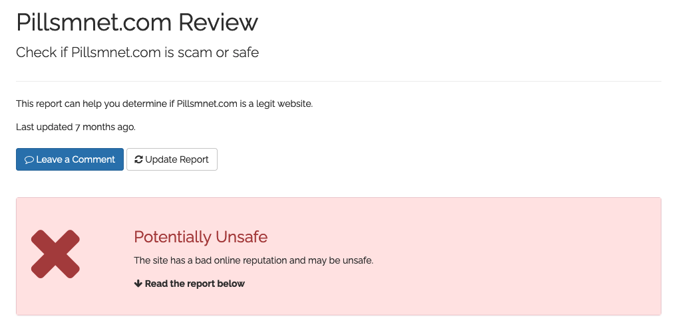The height and width of the screenshot is (330, 696).
Task: Click the speech bubble comment icon
Action: [x=29, y=159]
